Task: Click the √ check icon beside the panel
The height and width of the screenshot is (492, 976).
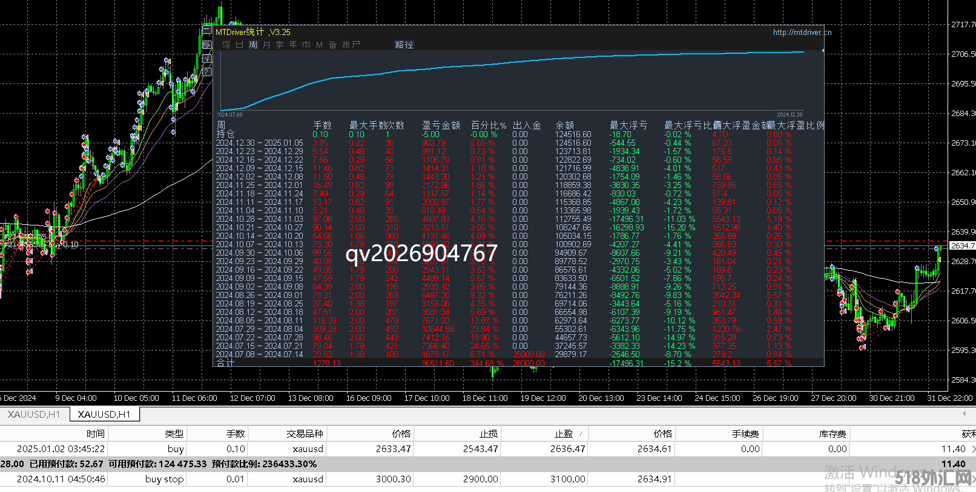Action: [207, 59]
